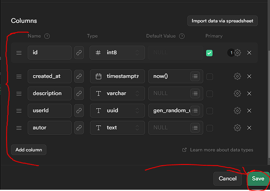Open timestamptz type dropdown for created_at

click(117, 76)
